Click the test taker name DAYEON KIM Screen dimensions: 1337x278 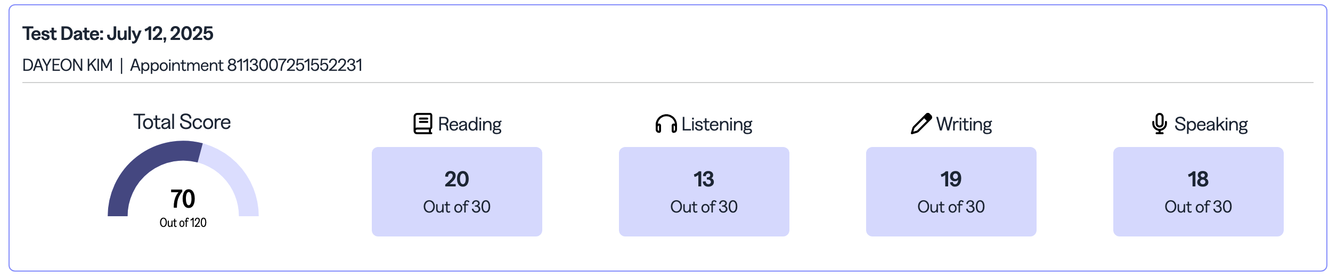[68, 65]
